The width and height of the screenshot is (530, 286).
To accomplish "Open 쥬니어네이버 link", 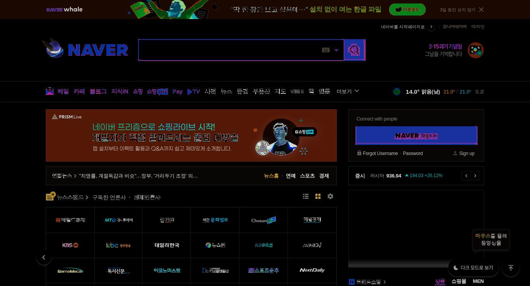I will pos(455,27).
